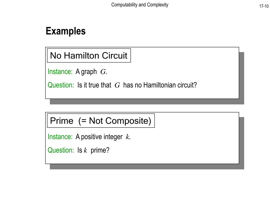The image size is (270, 202).
Task: Click the Computability and Complexity header text
Action: (x=140, y=5)
